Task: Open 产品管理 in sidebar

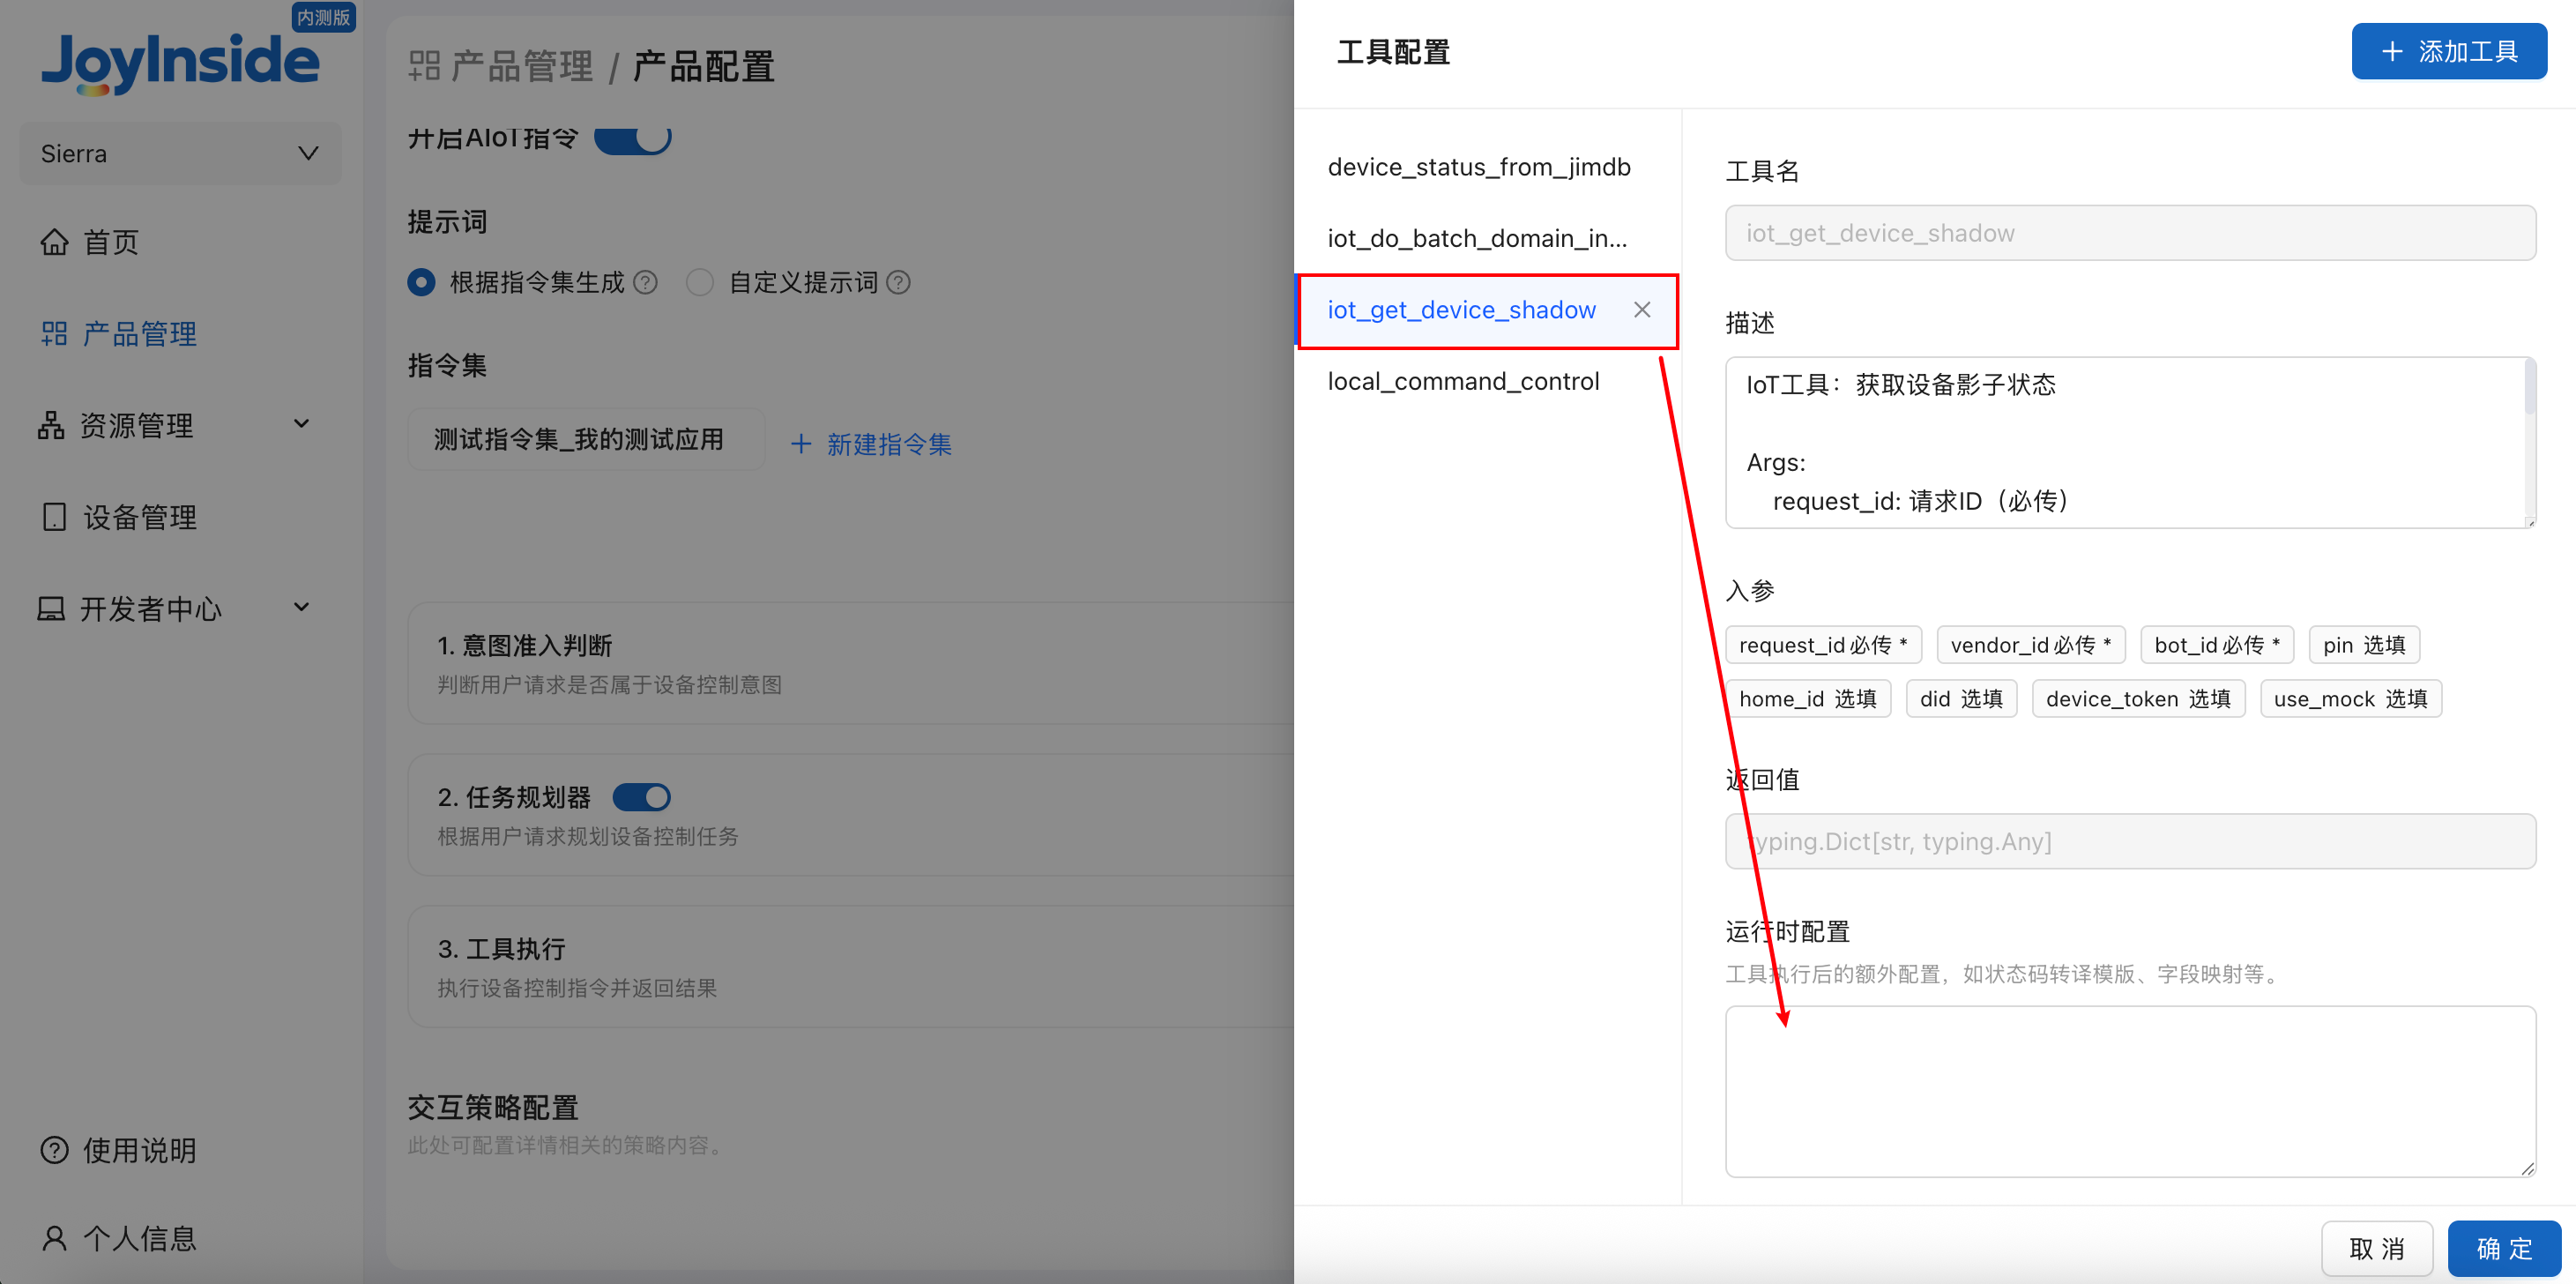Action: click(x=139, y=333)
